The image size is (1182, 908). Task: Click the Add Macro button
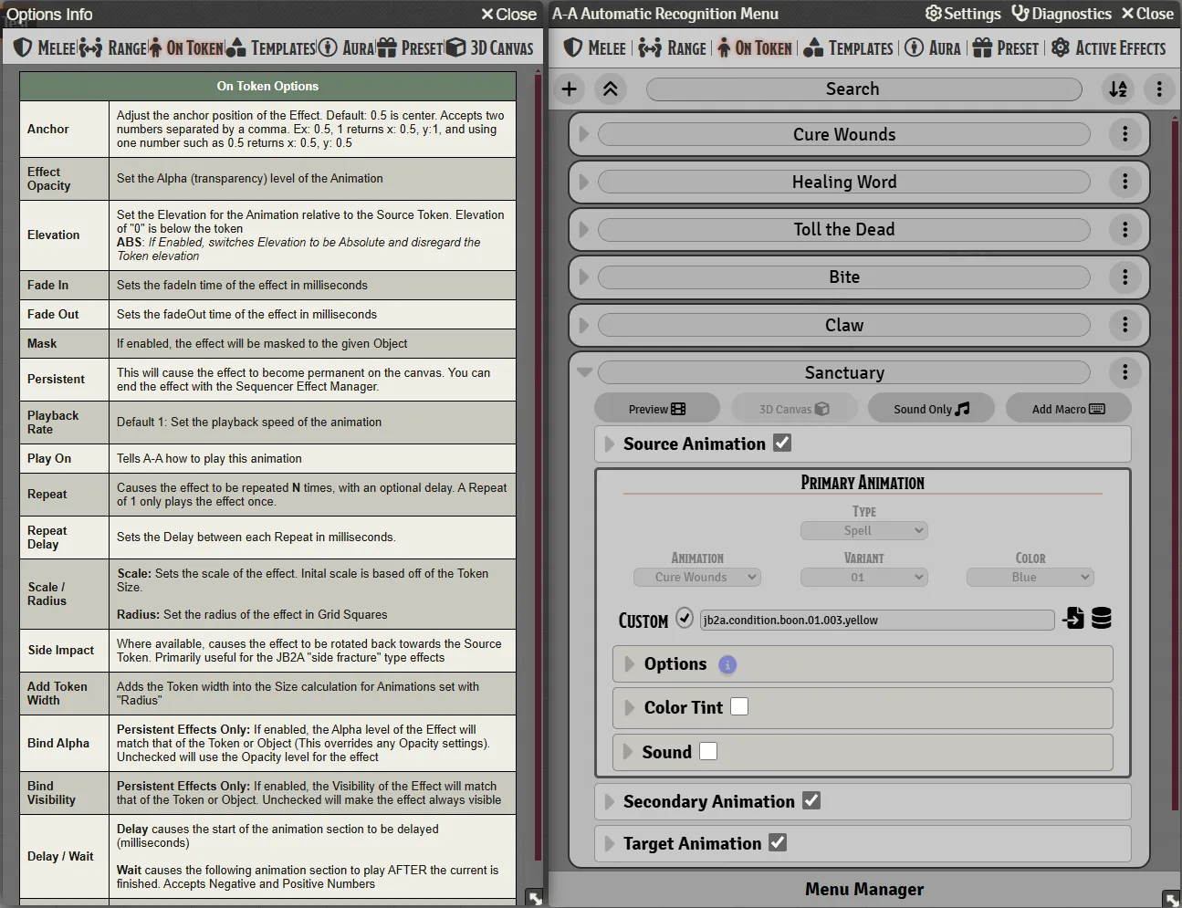point(1069,409)
